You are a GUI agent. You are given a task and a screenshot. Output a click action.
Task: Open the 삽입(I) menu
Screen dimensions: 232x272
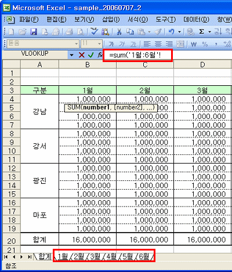[x=111, y=20]
